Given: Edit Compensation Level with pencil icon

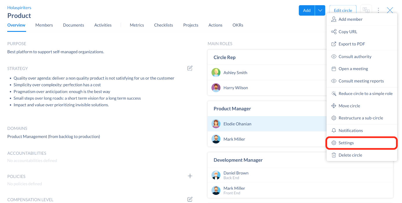Looking at the screenshot, I should pyautogui.click(x=190, y=199).
